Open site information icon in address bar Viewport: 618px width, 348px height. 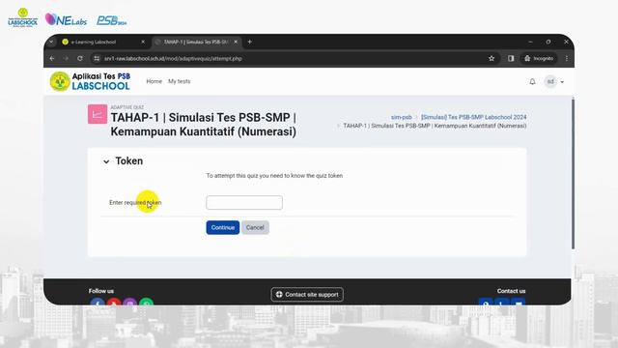[97, 58]
